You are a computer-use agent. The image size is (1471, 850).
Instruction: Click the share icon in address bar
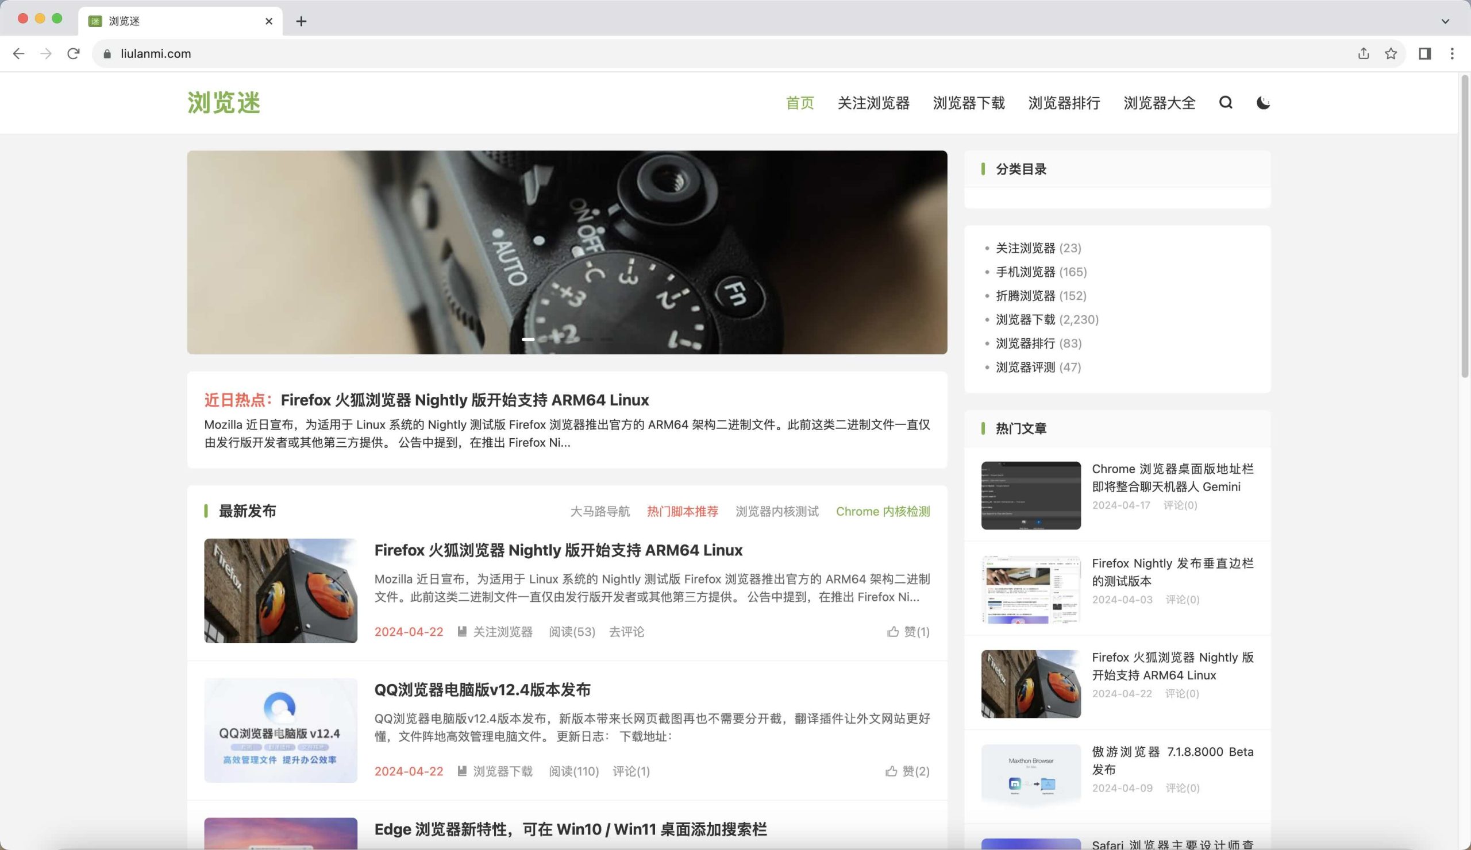1364,53
